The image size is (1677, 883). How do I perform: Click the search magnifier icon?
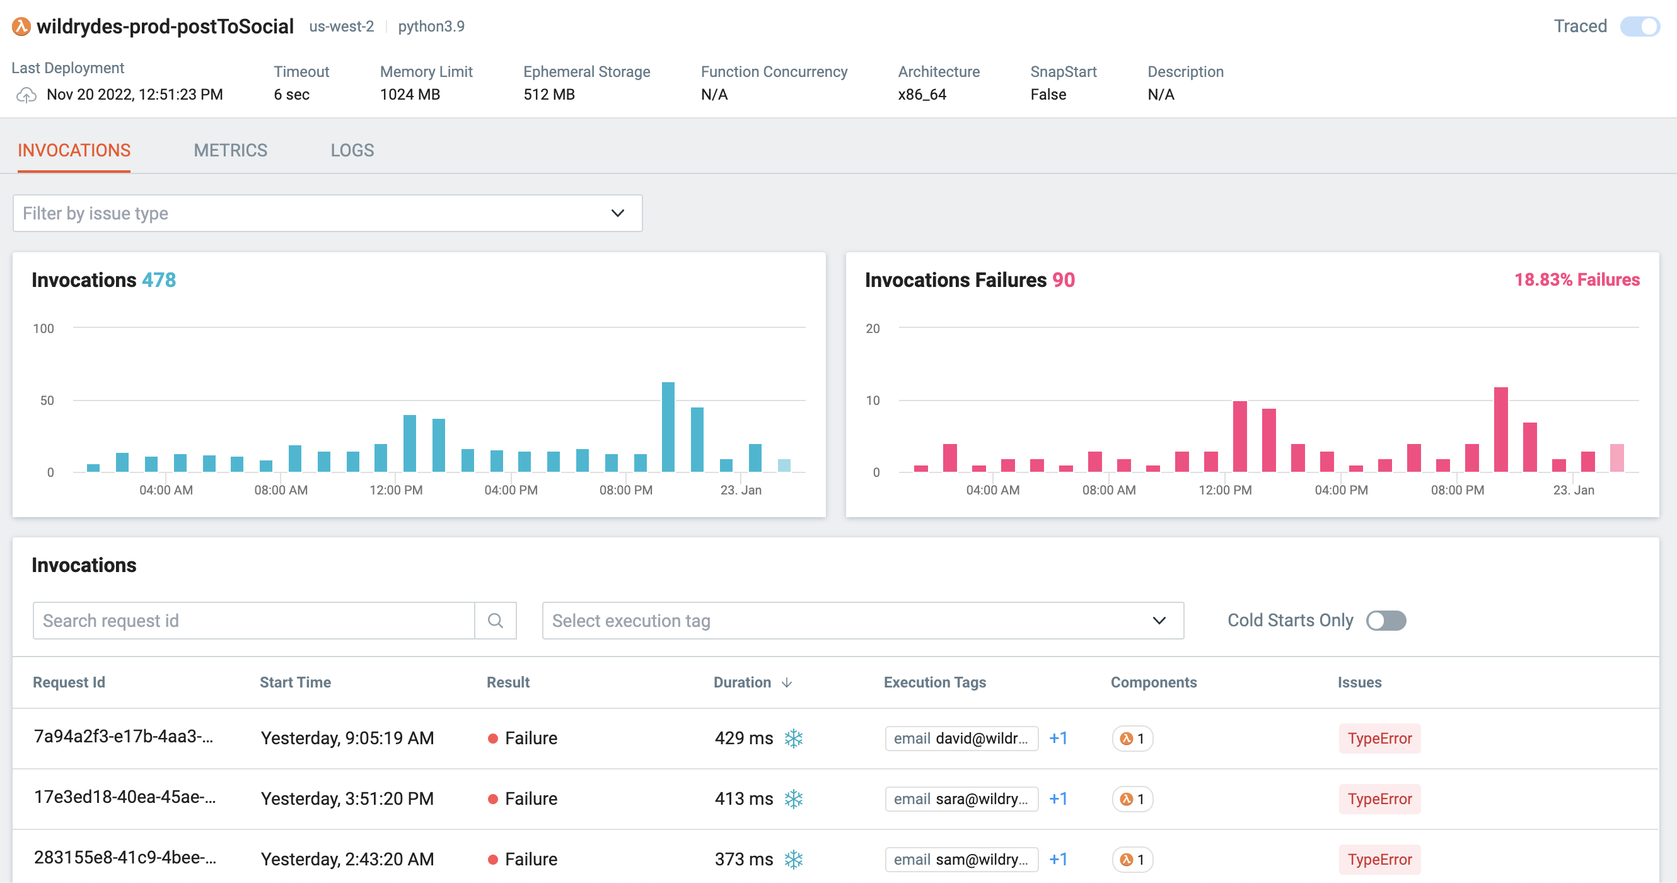tap(496, 621)
